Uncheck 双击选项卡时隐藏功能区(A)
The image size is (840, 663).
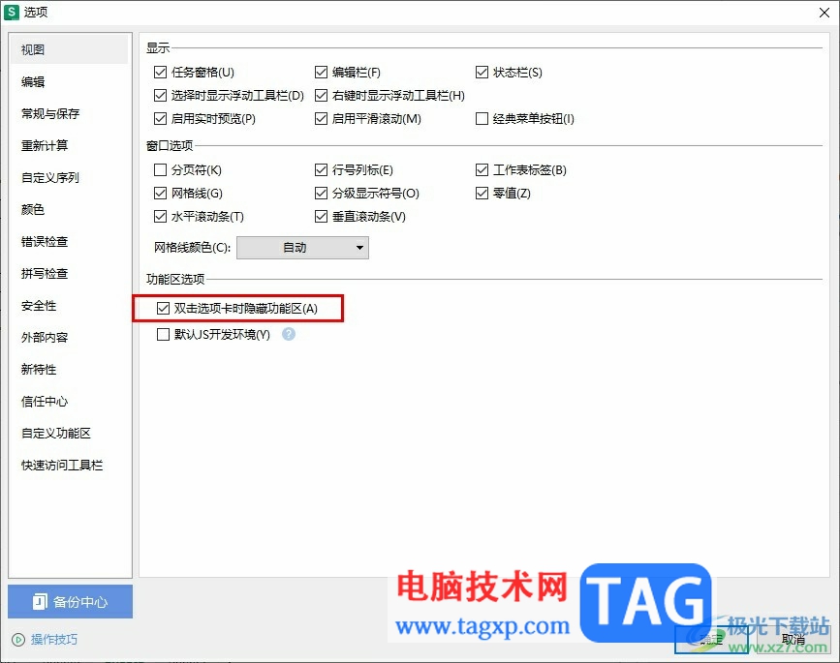pos(163,308)
